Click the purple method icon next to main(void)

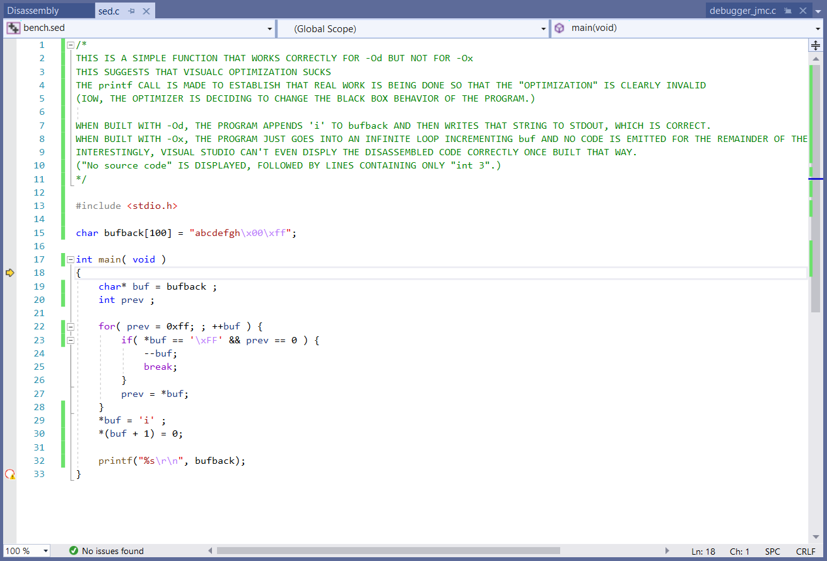coord(560,28)
